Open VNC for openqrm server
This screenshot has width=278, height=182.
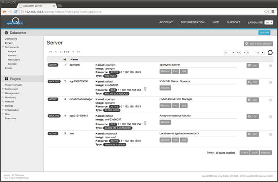175,72
